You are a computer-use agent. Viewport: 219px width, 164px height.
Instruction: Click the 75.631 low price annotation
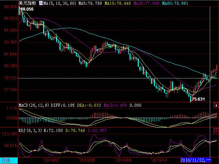(198, 99)
